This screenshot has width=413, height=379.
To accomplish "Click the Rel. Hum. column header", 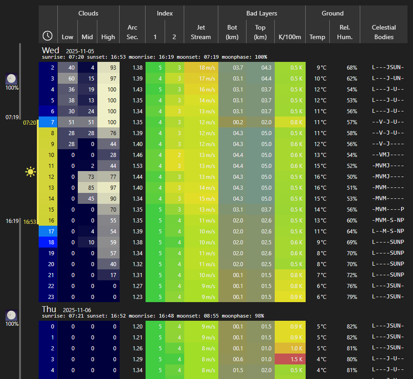I will click(344, 32).
